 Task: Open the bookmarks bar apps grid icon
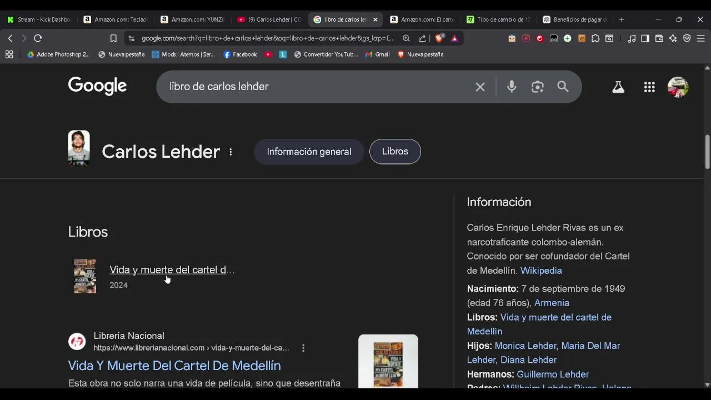click(x=9, y=54)
